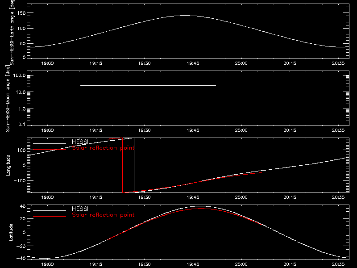Click the 19:00 time label under Earth angle plot
Image resolution: width=357 pixels, height=268 pixels.
(47, 63)
